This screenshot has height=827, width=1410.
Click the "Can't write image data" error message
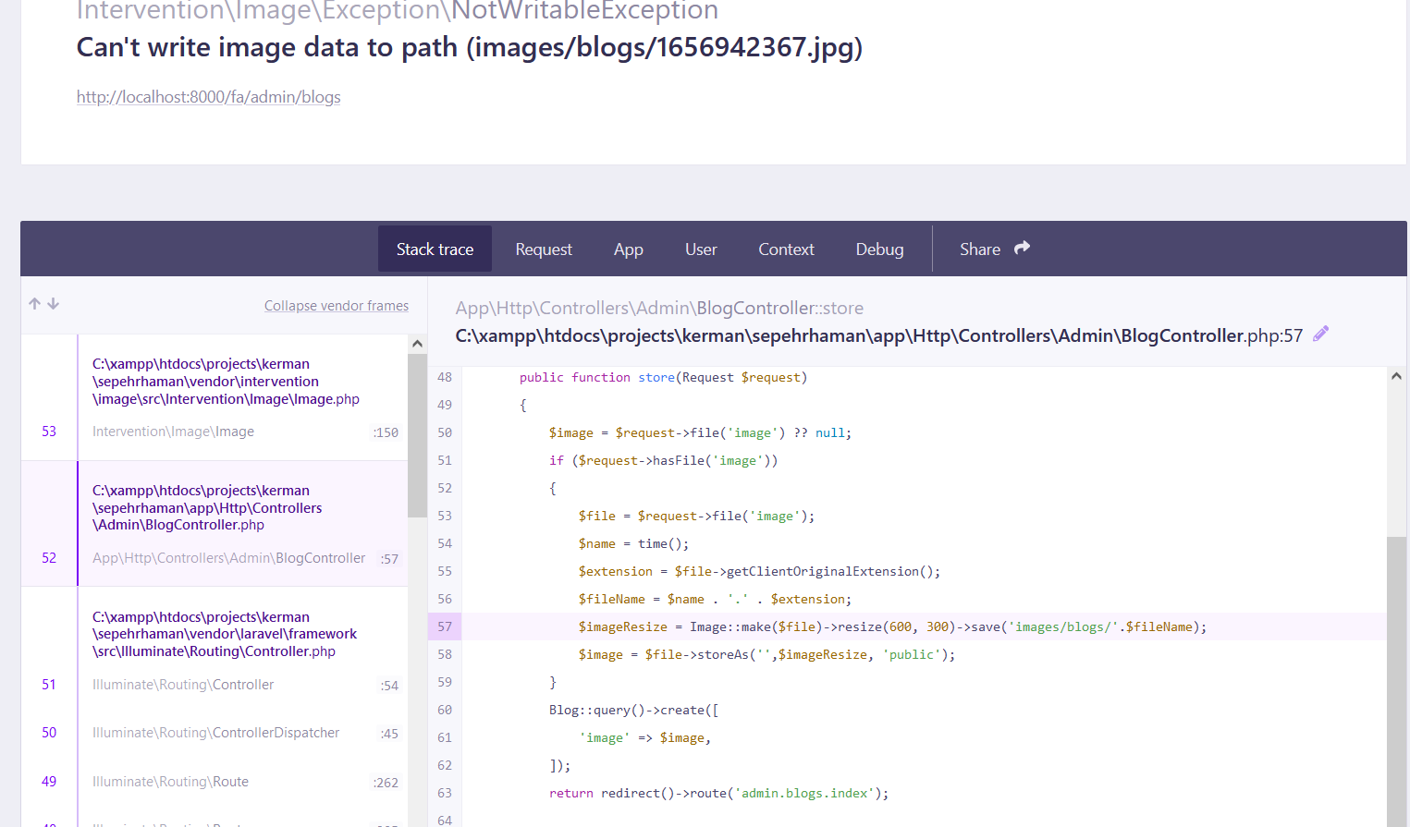tap(470, 47)
